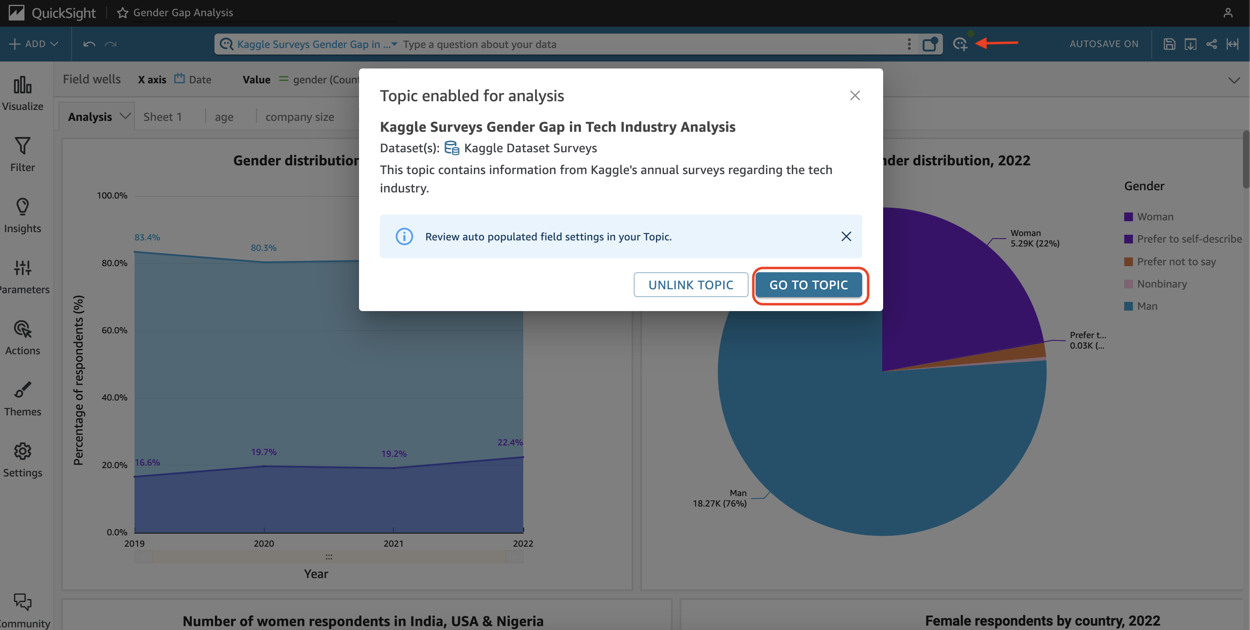The image size is (1250, 630).
Task: Dismiss the review field settings notice
Action: click(846, 236)
